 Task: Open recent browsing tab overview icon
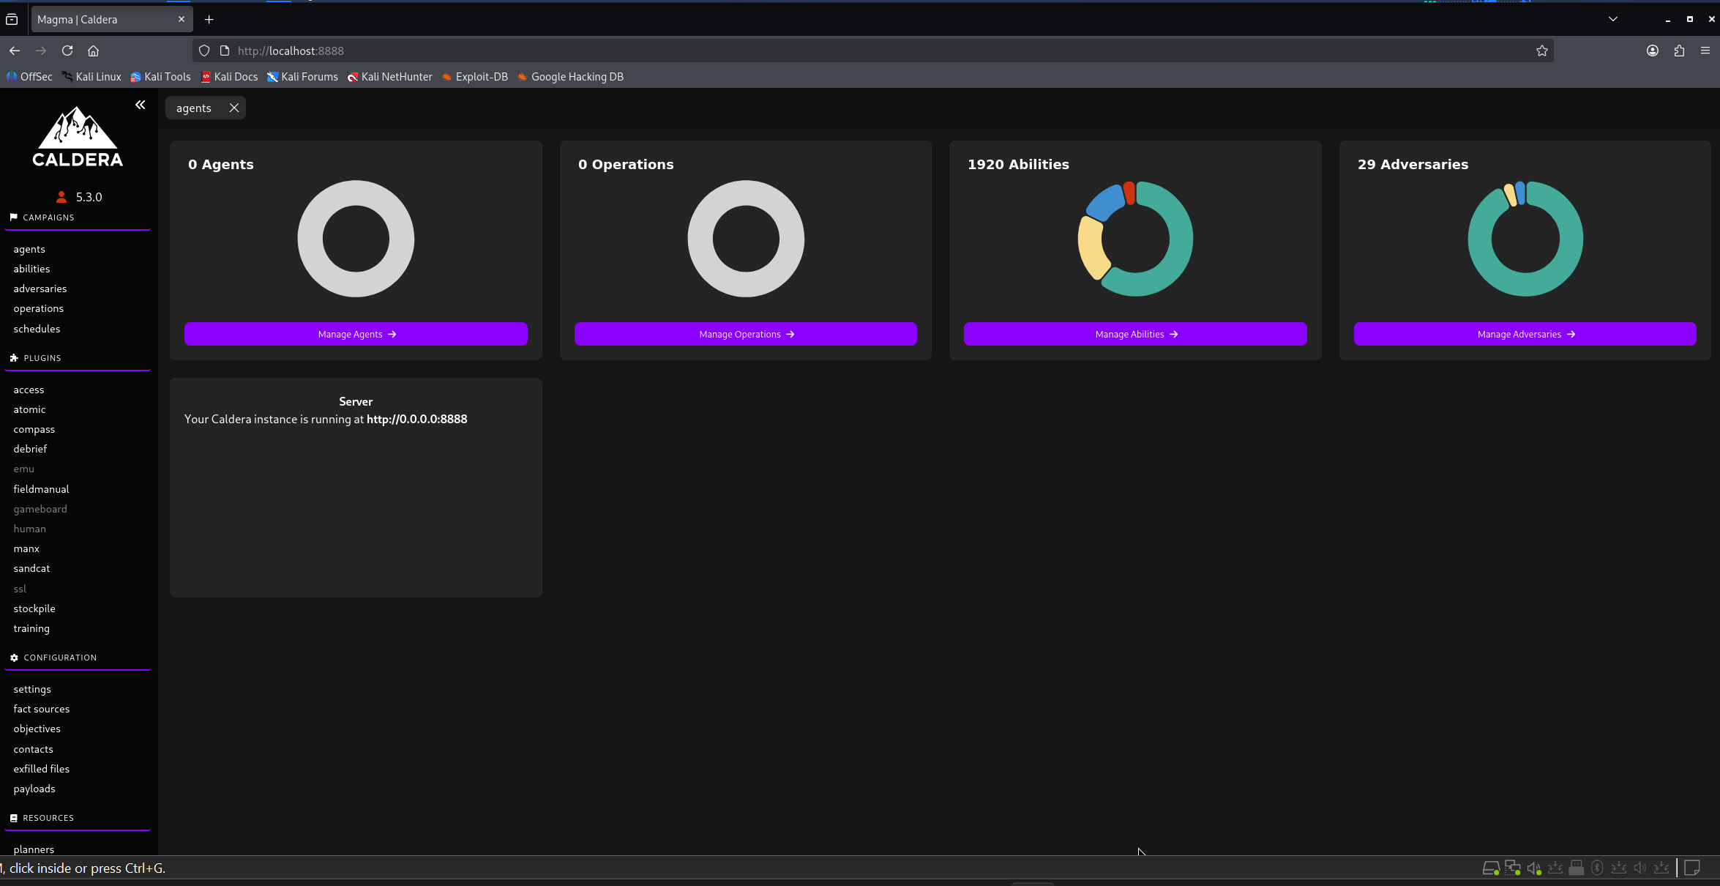(x=12, y=20)
